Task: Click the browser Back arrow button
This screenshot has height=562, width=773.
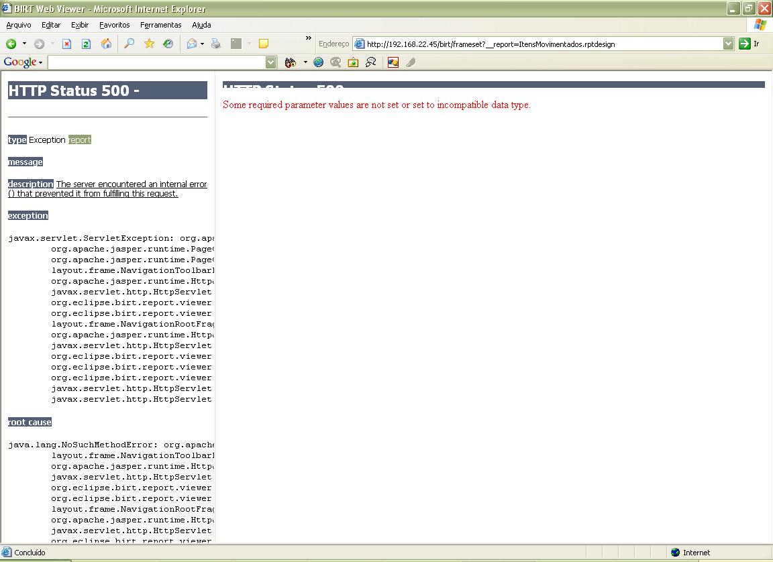Action: (11, 44)
